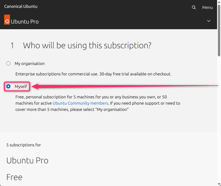221x186 pixels.
Task: Click the Myself option label
Action: (21, 86)
